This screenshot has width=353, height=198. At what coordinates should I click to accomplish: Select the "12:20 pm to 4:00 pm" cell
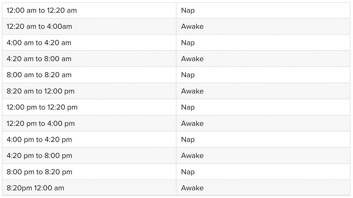(41, 123)
